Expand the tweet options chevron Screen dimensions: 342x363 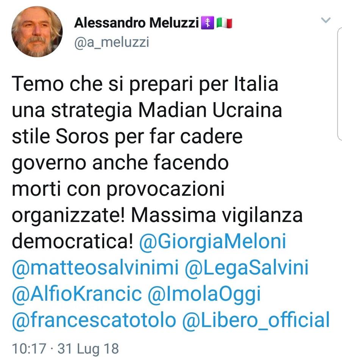pos(326,20)
